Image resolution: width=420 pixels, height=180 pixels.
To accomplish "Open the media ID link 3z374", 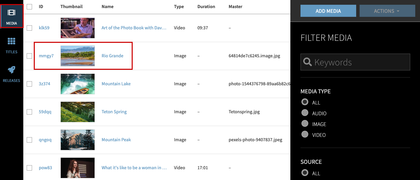I will (45, 84).
